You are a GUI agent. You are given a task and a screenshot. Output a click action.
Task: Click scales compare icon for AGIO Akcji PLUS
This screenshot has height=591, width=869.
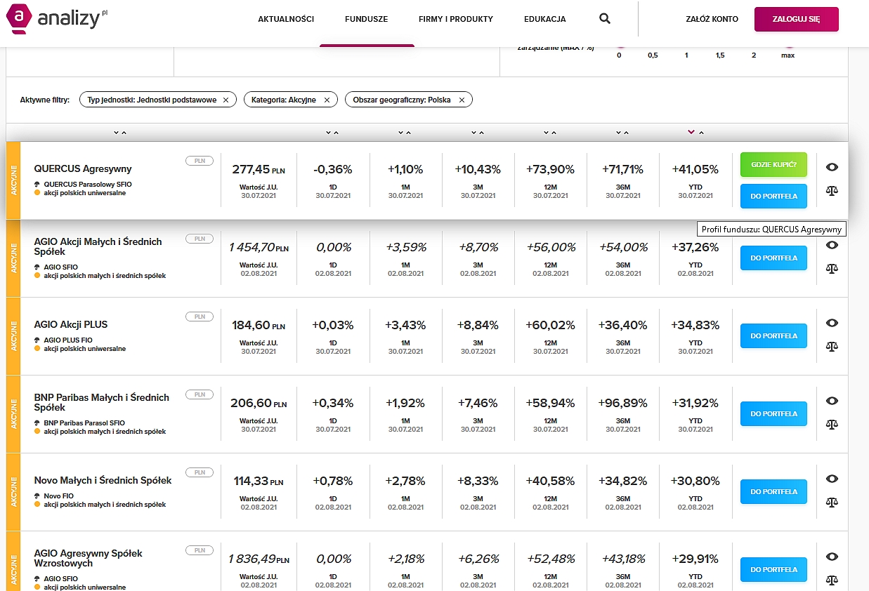(x=832, y=346)
